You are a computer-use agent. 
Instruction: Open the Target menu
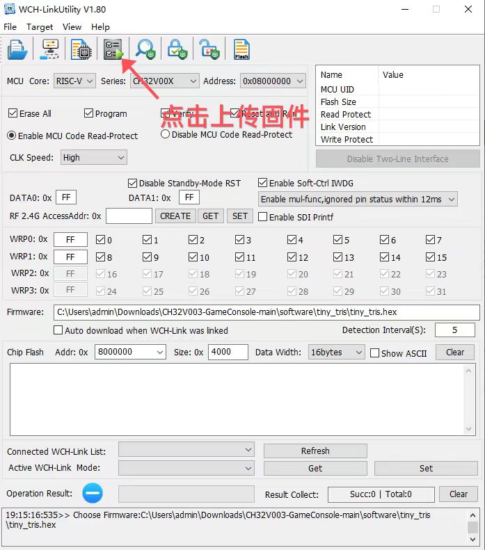(40, 26)
